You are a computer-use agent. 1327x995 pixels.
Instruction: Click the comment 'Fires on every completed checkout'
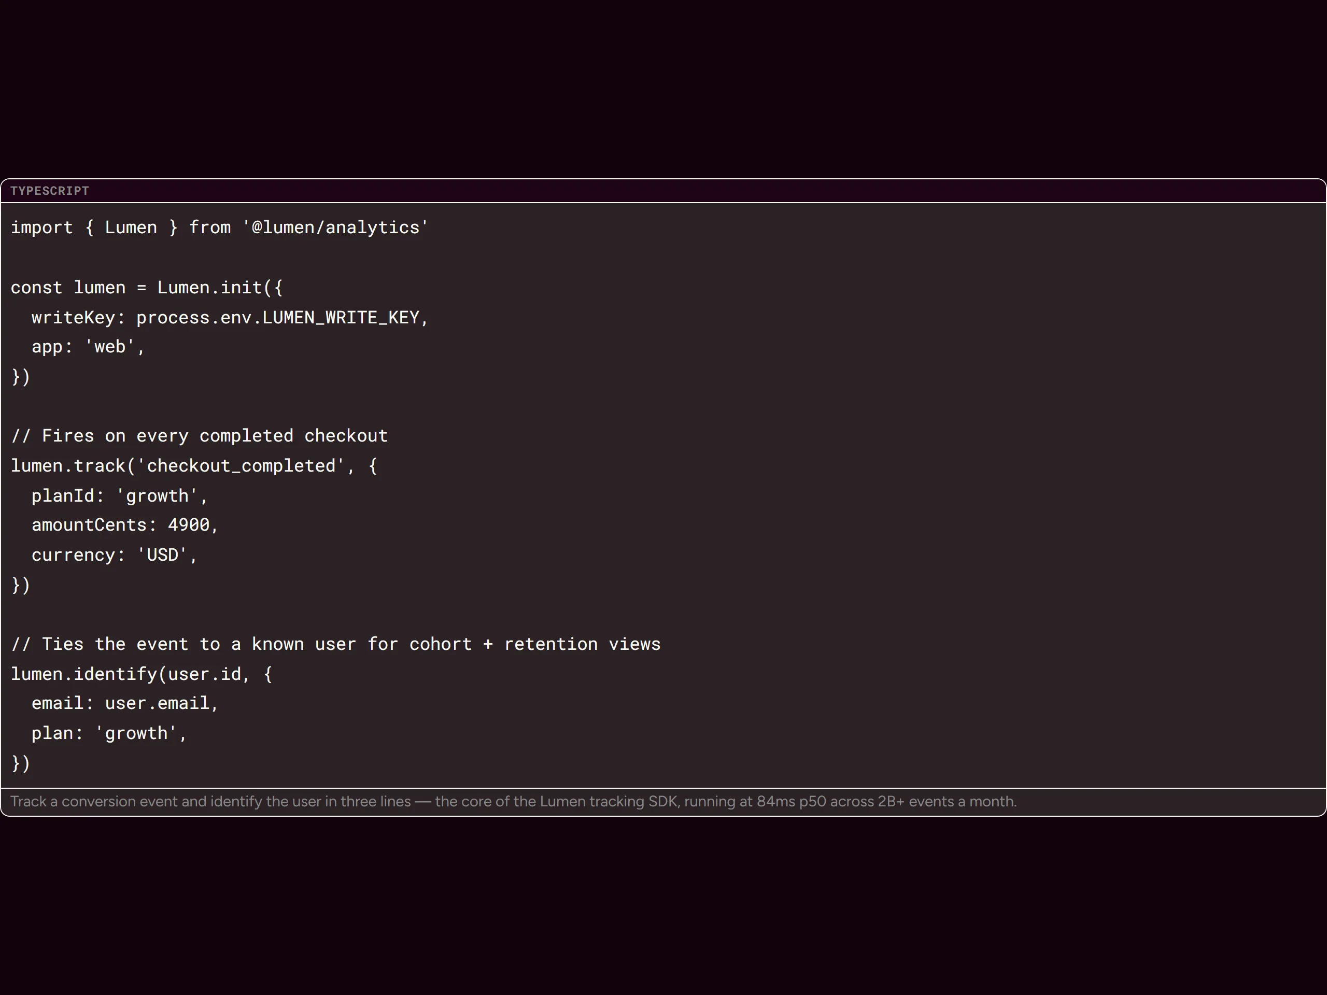[x=199, y=436]
